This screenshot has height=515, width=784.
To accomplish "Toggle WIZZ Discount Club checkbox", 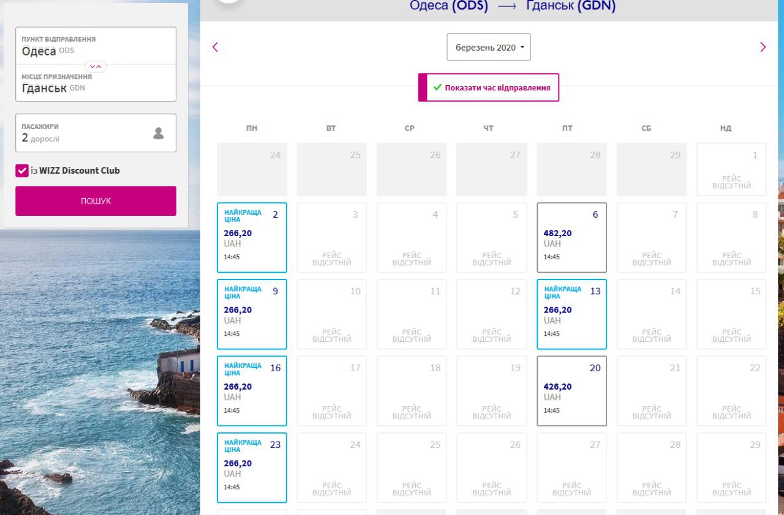I will (22, 171).
